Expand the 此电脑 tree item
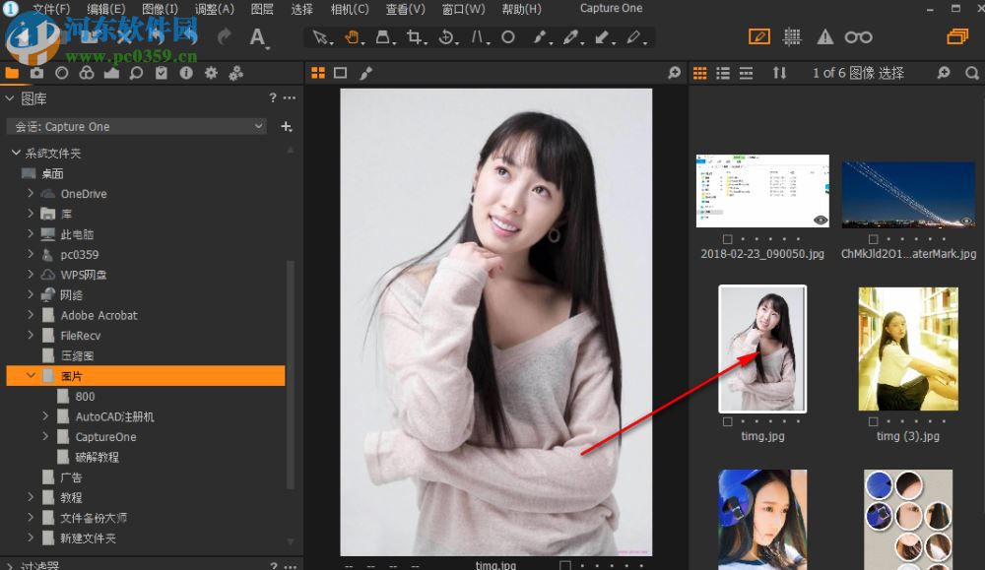This screenshot has height=570, width=985. coord(32,234)
